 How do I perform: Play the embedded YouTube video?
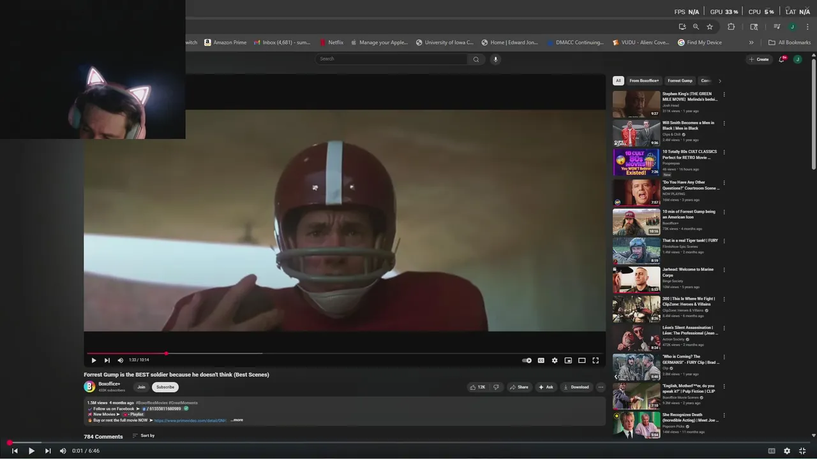[x=94, y=360]
